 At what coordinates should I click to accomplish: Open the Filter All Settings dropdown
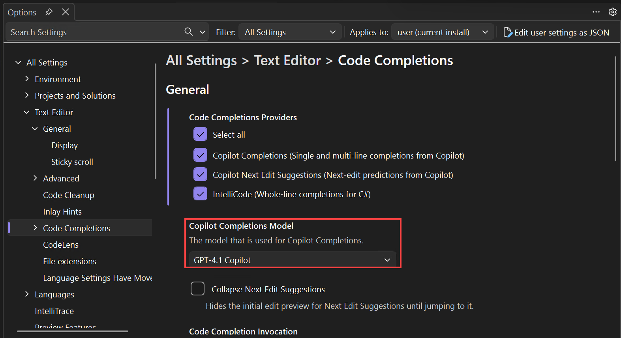pyautogui.click(x=290, y=32)
